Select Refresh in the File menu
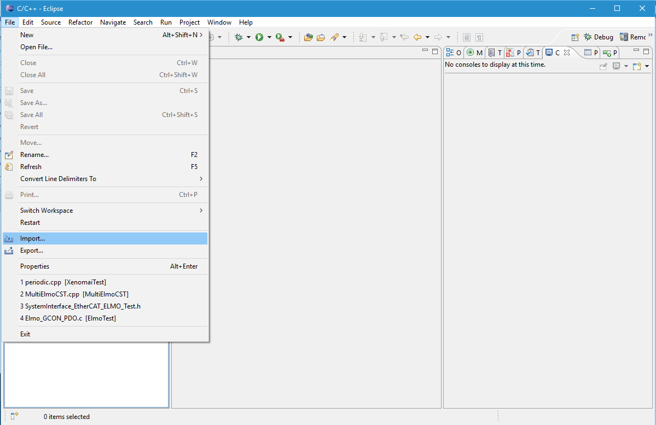656x425 pixels. point(105,166)
